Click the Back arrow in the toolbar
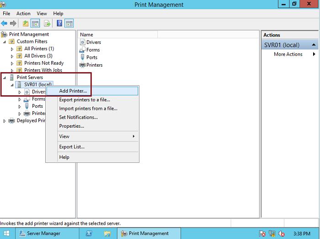Screen dimensions: 320x239 tap(5, 23)
